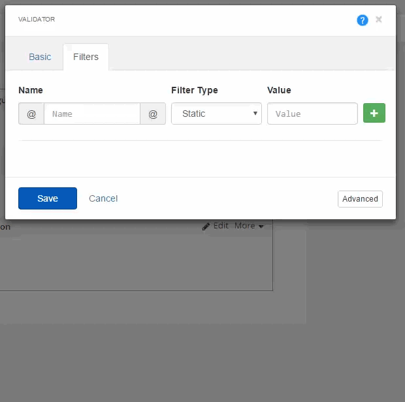This screenshot has height=402, width=405.
Task: Cancel the validator dialog
Action: (103, 198)
